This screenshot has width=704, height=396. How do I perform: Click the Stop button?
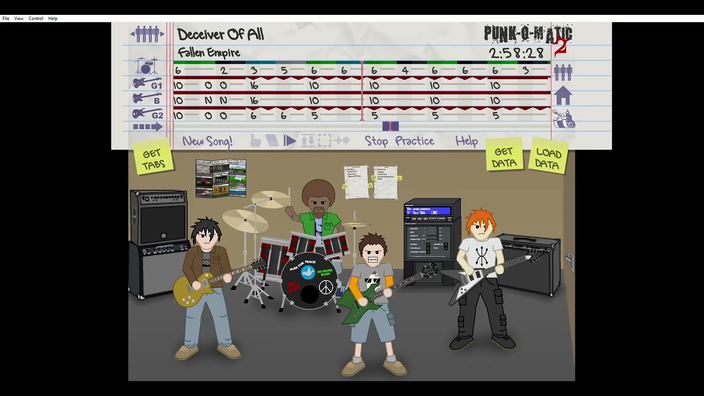[x=376, y=141]
